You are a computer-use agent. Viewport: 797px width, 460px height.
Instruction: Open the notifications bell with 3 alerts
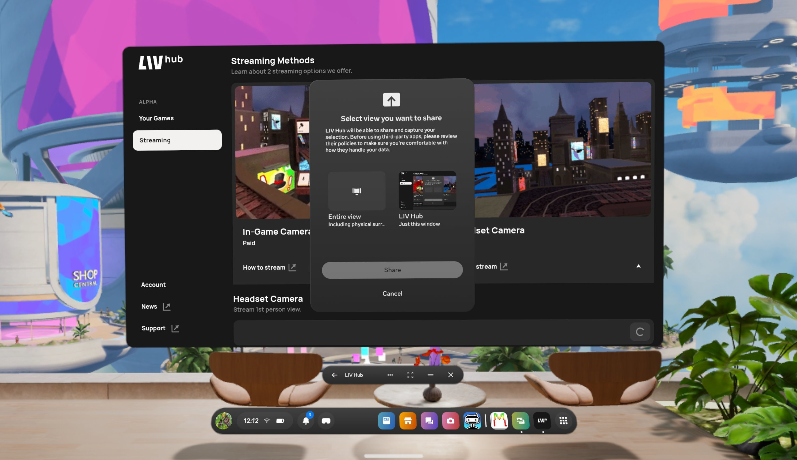pyautogui.click(x=306, y=420)
